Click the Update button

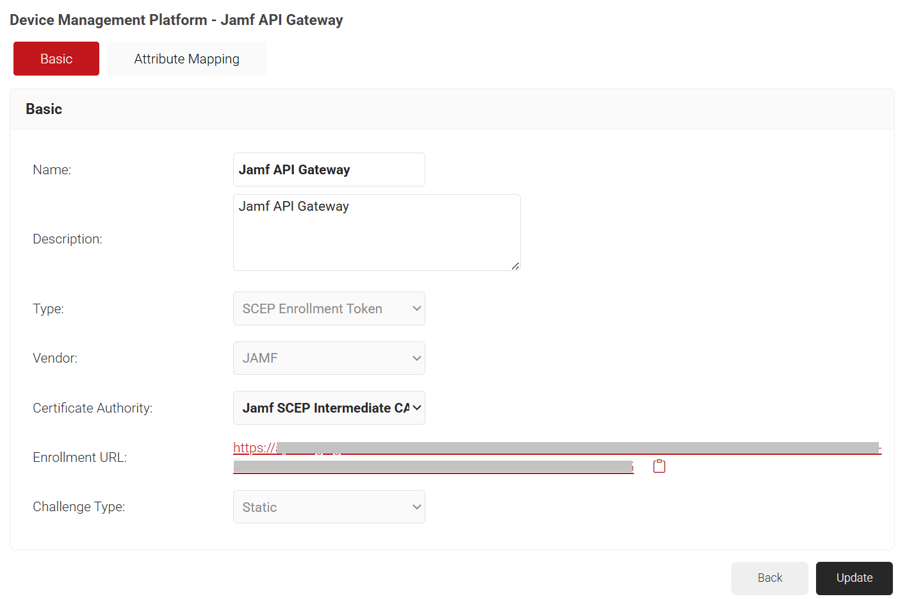point(854,578)
